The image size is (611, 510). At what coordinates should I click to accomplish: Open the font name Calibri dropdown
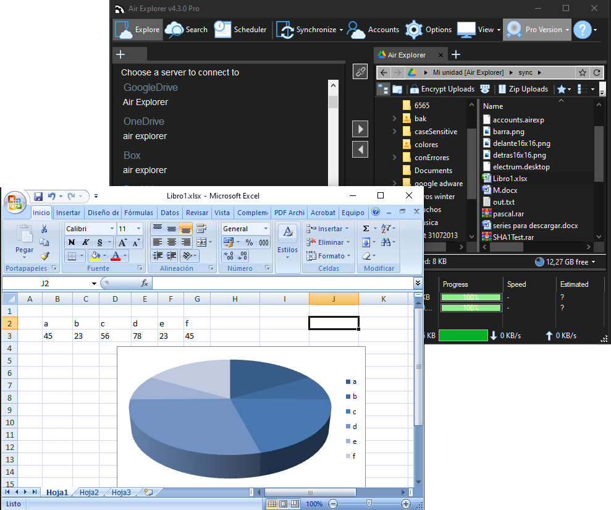pos(112,229)
